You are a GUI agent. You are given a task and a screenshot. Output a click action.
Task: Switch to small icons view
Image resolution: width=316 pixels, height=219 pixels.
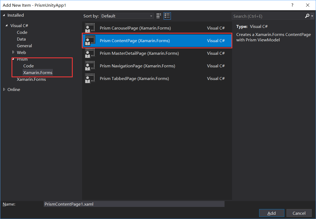tap(159, 16)
